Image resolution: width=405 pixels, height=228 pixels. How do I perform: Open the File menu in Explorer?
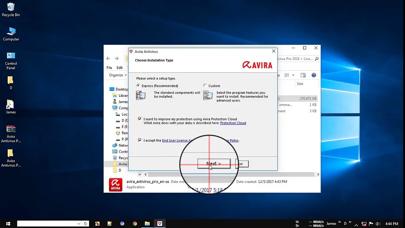(109, 67)
